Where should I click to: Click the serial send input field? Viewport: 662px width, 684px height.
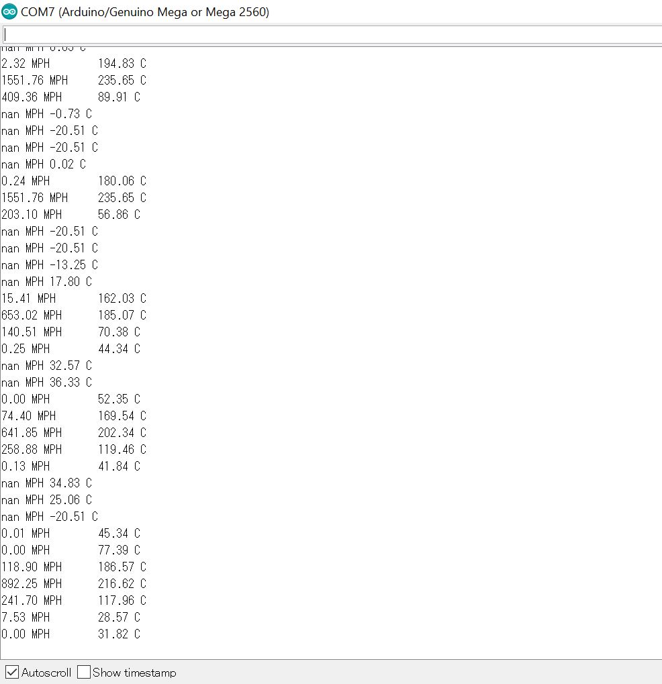tap(332, 34)
